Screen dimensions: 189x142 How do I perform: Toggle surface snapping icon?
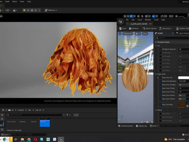(142, 16)
